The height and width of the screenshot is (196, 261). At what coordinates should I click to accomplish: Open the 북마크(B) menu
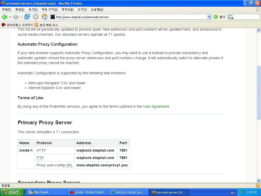[x=68, y=9]
